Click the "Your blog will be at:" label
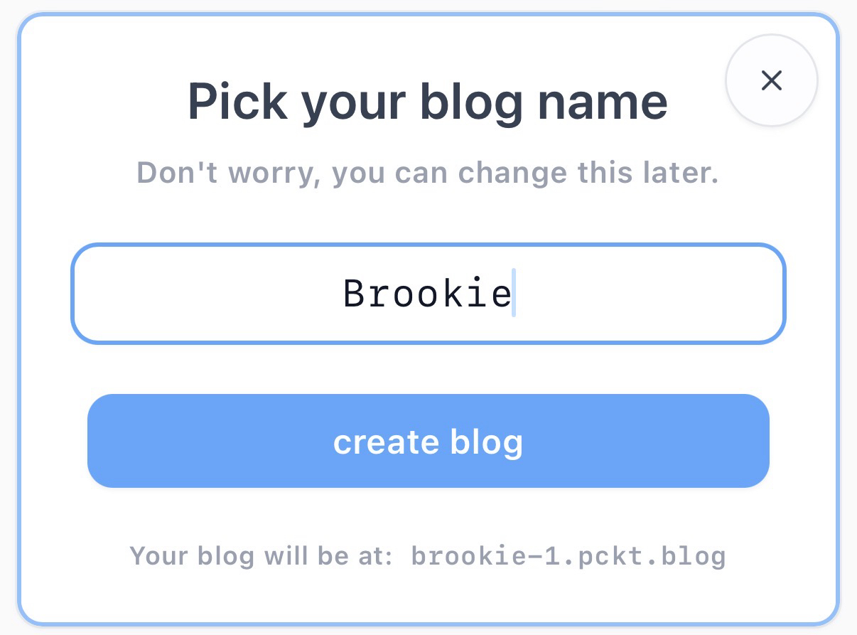This screenshot has height=635, width=857. point(261,555)
